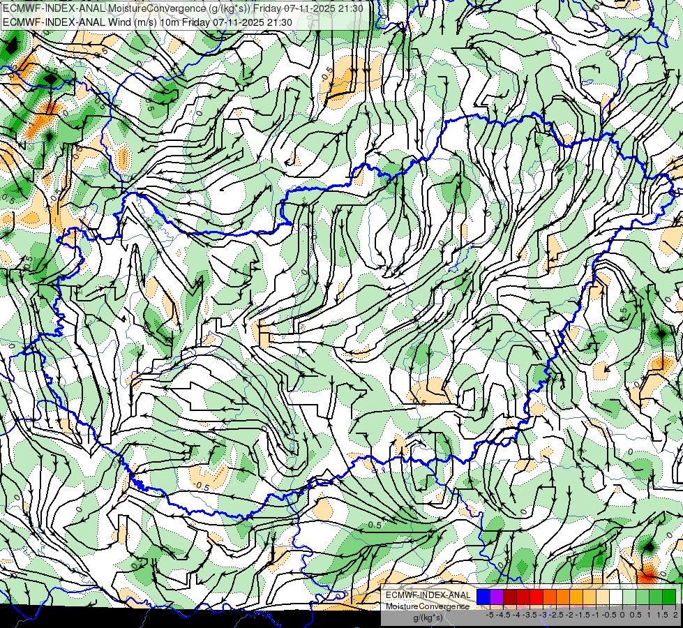Select the maroon swatch between -4.5 and -4
Viewport: 683px width, 628px height.
click(510, 597)
